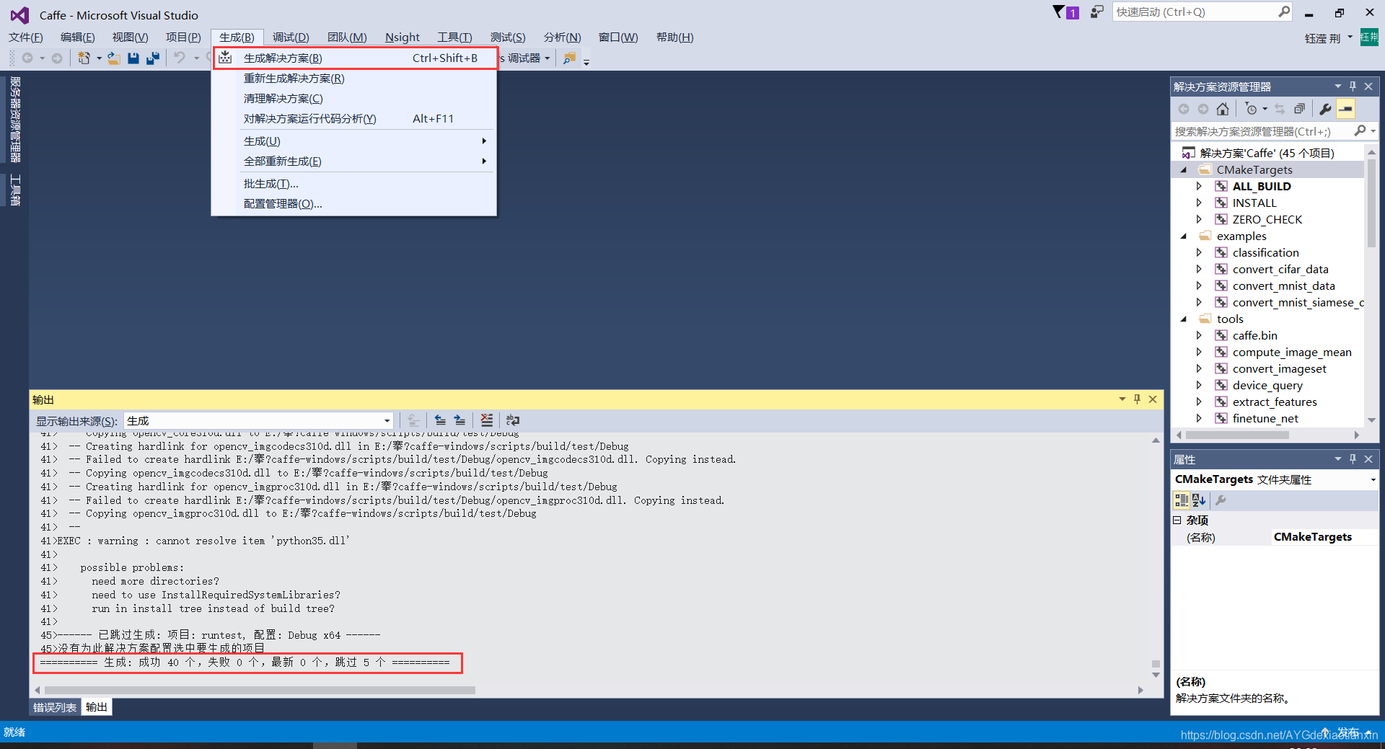Click the Quick Launch input field
Image resolution: width=1385 pixels, height=749 pixels.
point(1194,12)
